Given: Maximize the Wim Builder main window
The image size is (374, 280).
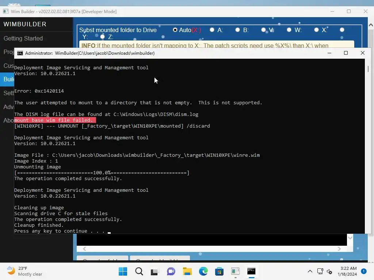Looking at the screenshot, I should (x=349, y=11).
